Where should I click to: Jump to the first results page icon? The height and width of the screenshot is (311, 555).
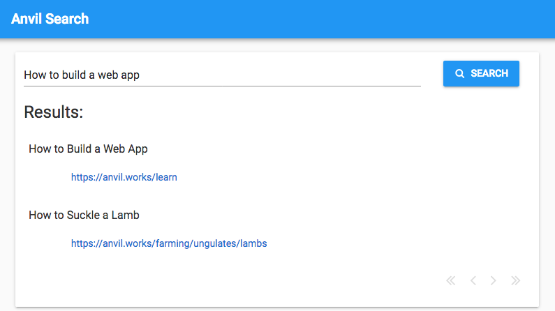click(451, 280)
